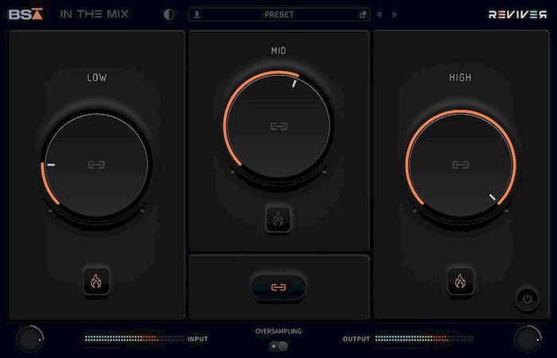The image size is (557, 358).
Task: Go to the previous preset arrow
Action: tap(380, 14)
